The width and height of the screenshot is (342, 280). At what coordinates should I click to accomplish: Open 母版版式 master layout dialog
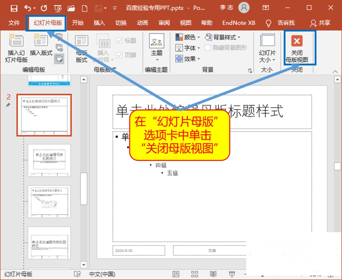[82, 48]
